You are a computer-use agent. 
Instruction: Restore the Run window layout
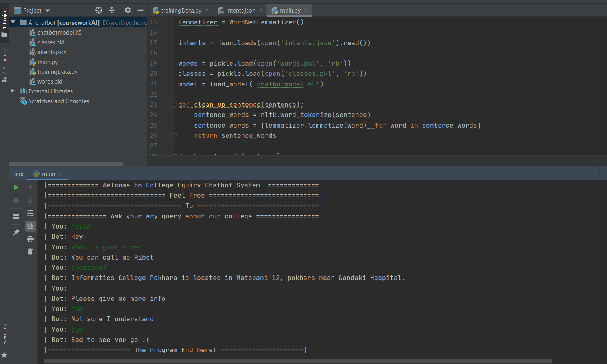(x=16, y=216)
